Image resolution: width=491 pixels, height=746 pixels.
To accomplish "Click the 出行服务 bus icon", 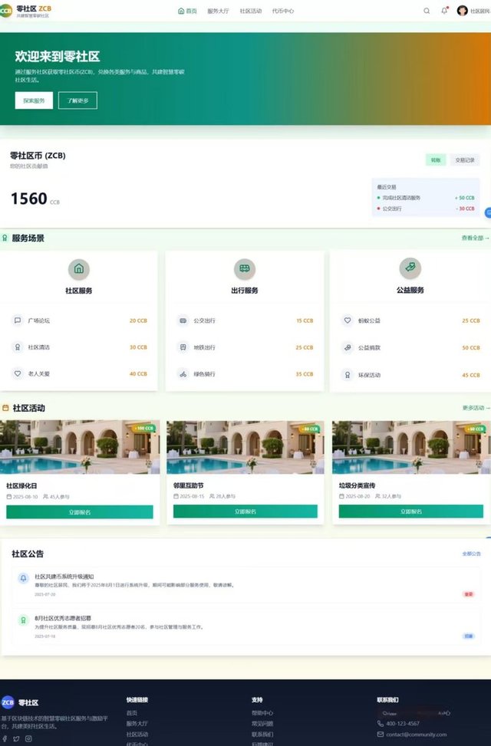I will (245, 269).
